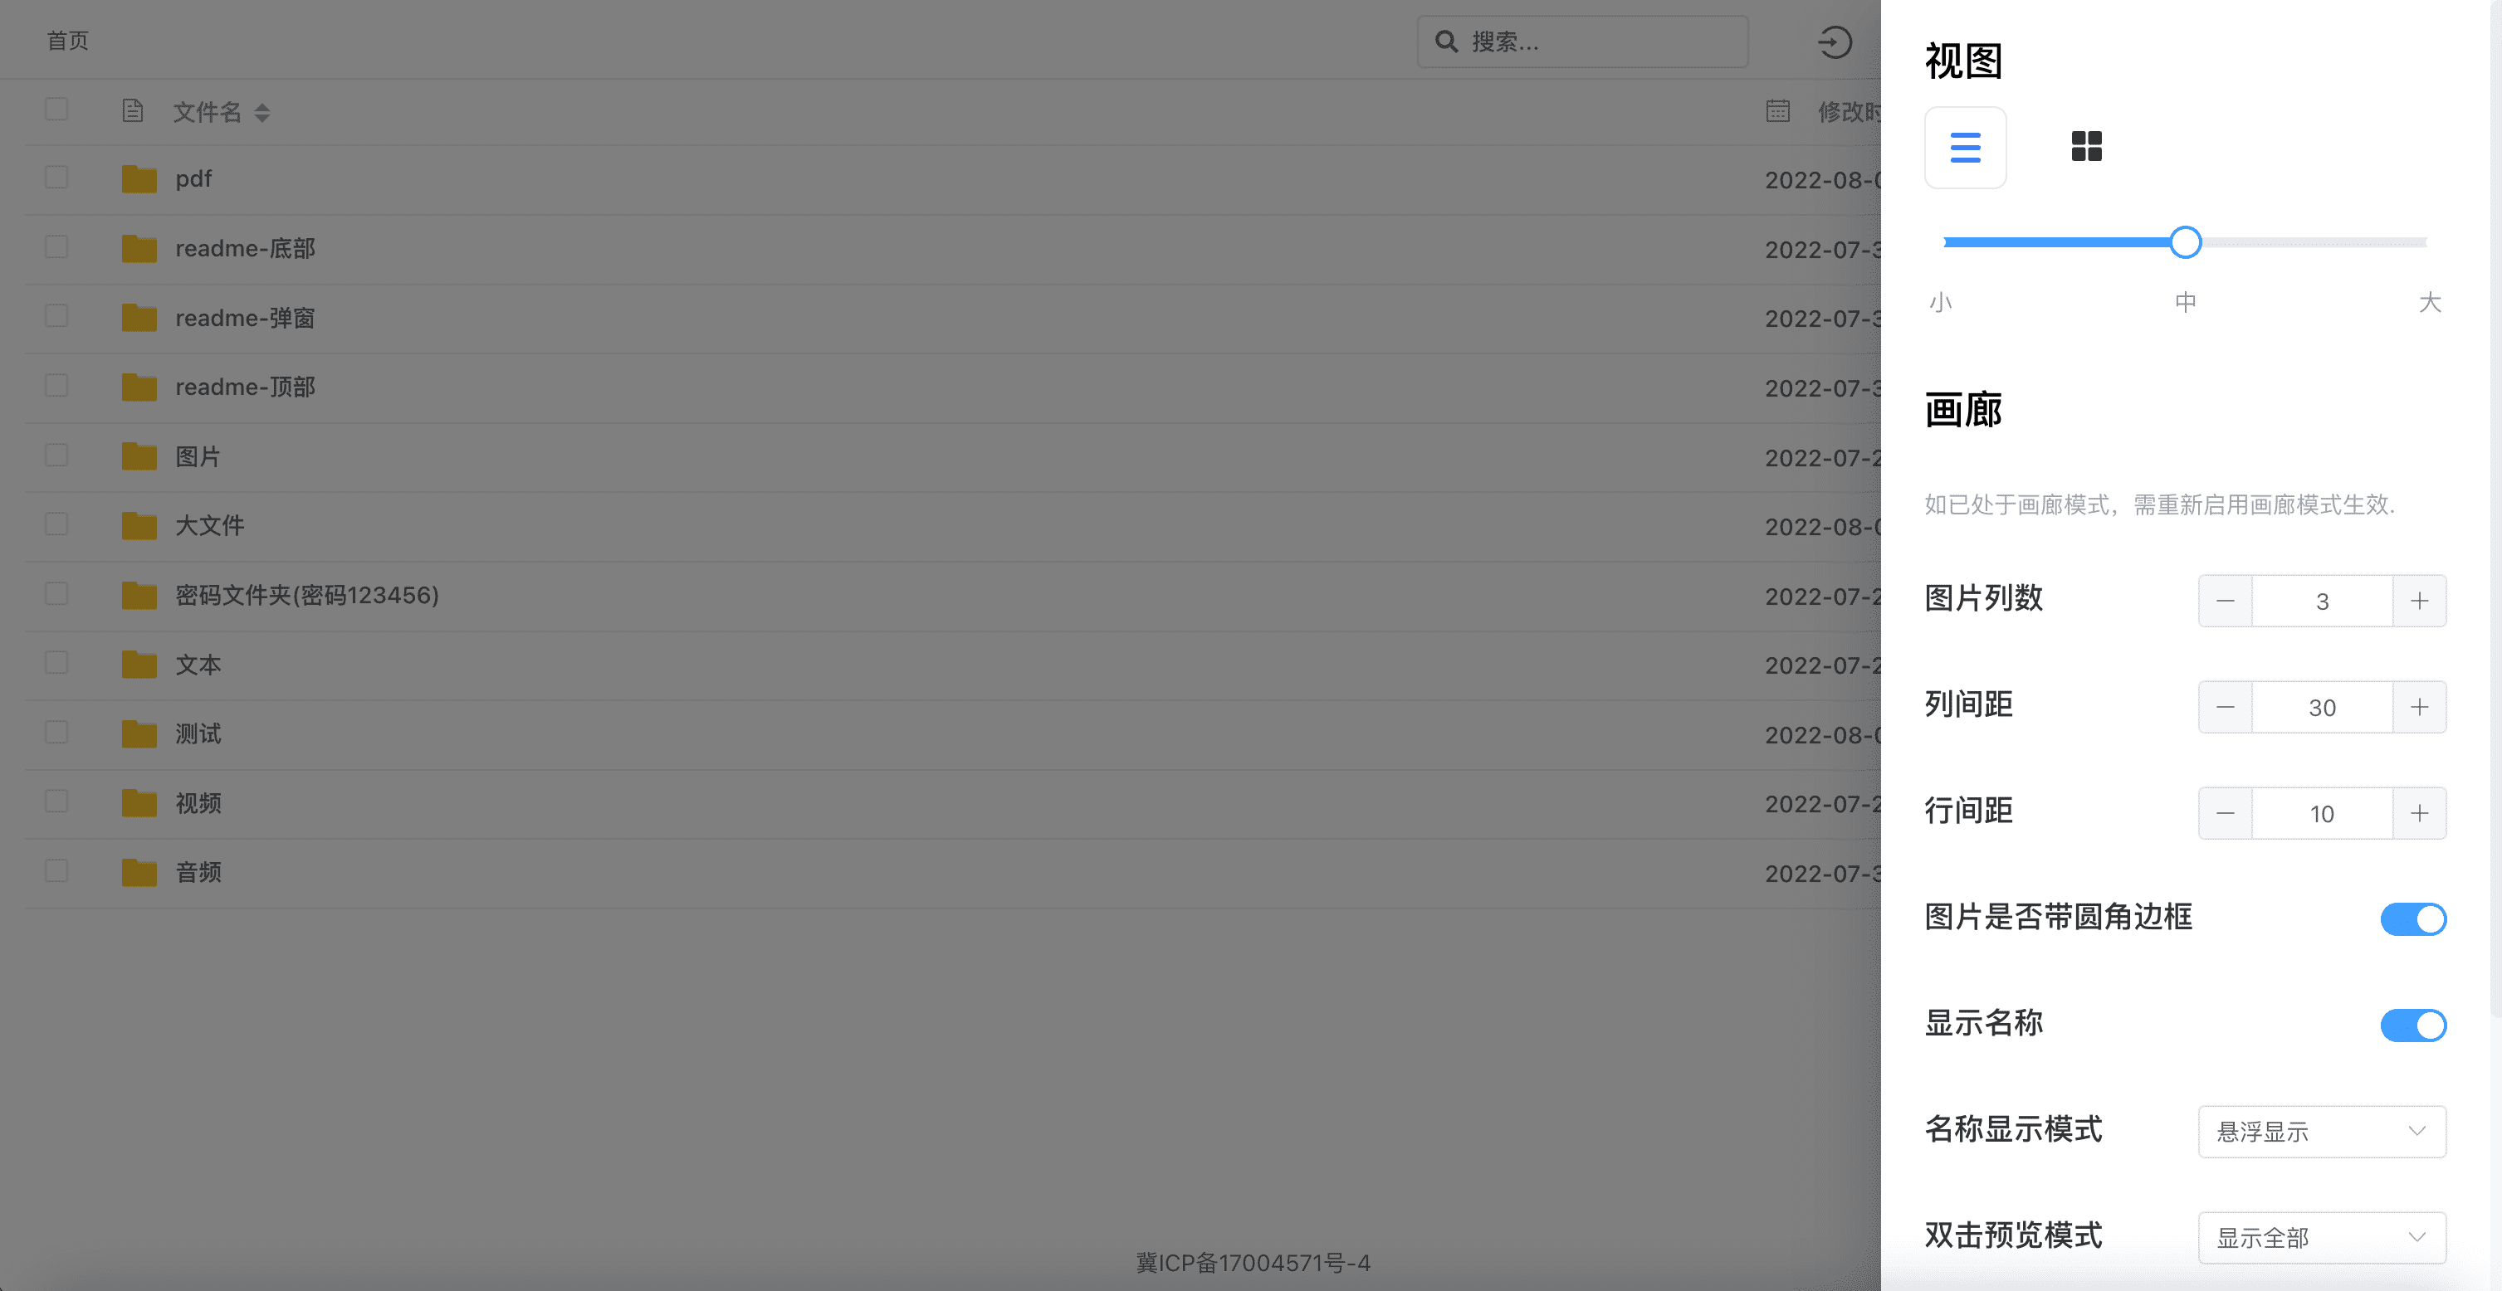Check the select-all checkbox in header

pos(56,109)
